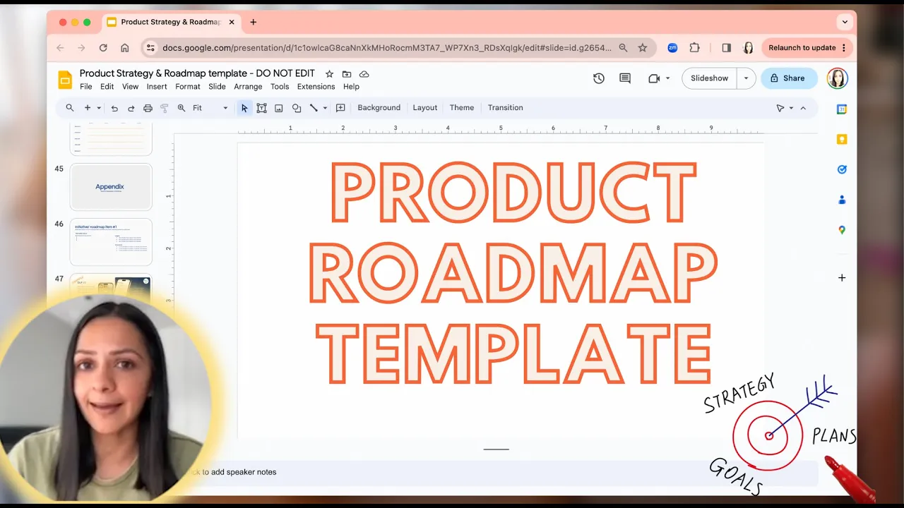Insert an image using toolbar icon
Image resolution: width=904 pixels, height=508 pixels.
click(x=279, y=108)
